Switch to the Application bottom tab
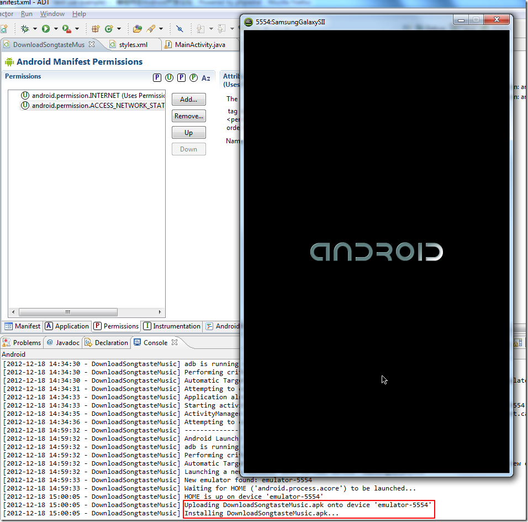 [67, 326]
